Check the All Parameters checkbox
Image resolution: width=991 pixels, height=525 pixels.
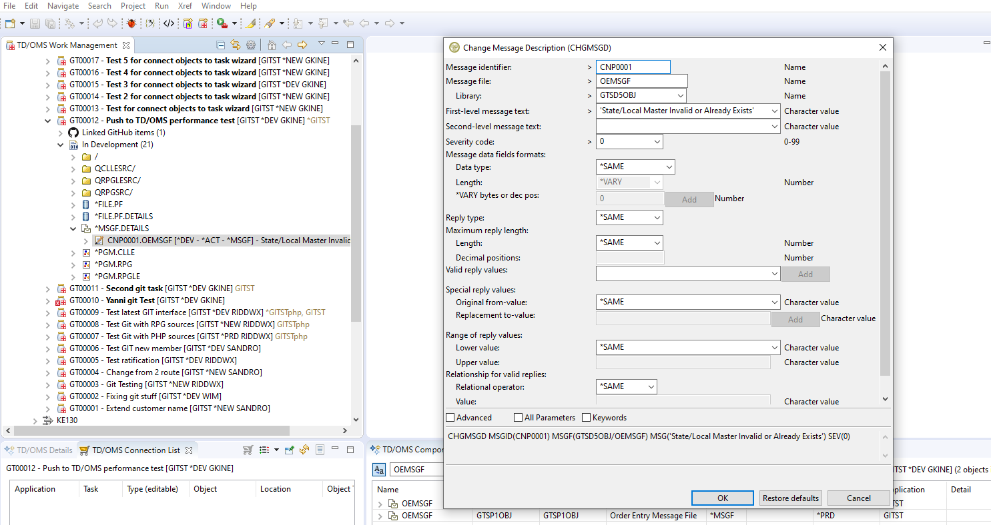pyautogui.click(x=519, y=418)
